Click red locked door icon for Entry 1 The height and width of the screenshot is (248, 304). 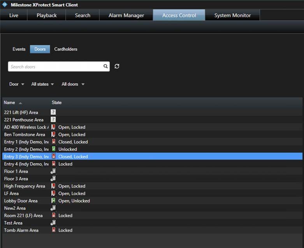[x=54, y=142]
